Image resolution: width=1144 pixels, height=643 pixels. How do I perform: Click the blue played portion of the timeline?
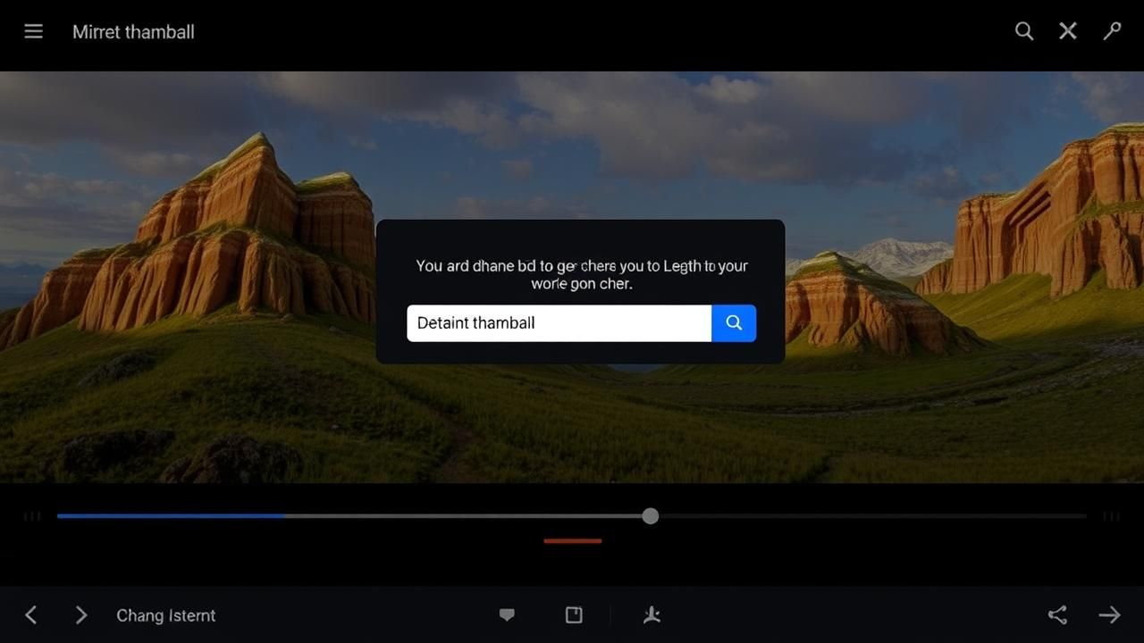[x=170, y=516]
